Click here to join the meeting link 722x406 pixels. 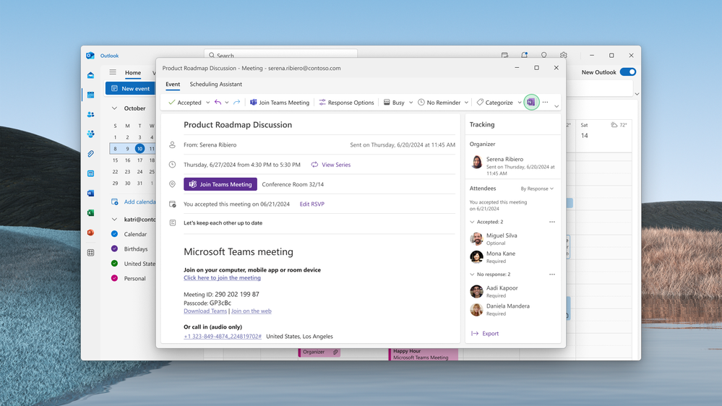click(222, 277)
